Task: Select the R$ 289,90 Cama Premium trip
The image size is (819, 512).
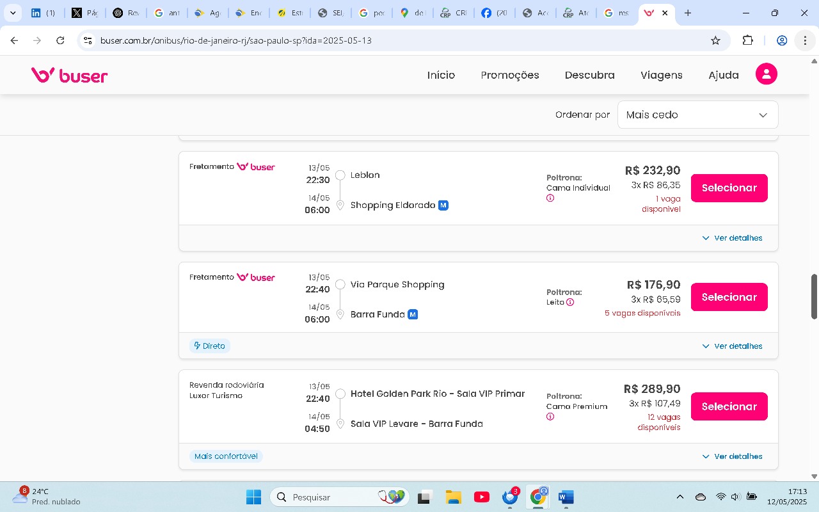Action: pyautogui.click(x=729, y=406)
